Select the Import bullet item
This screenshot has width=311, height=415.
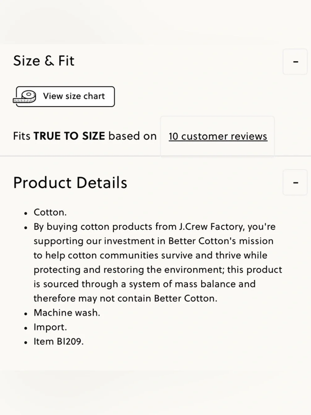pyautogui.click(x=50, y=327)
